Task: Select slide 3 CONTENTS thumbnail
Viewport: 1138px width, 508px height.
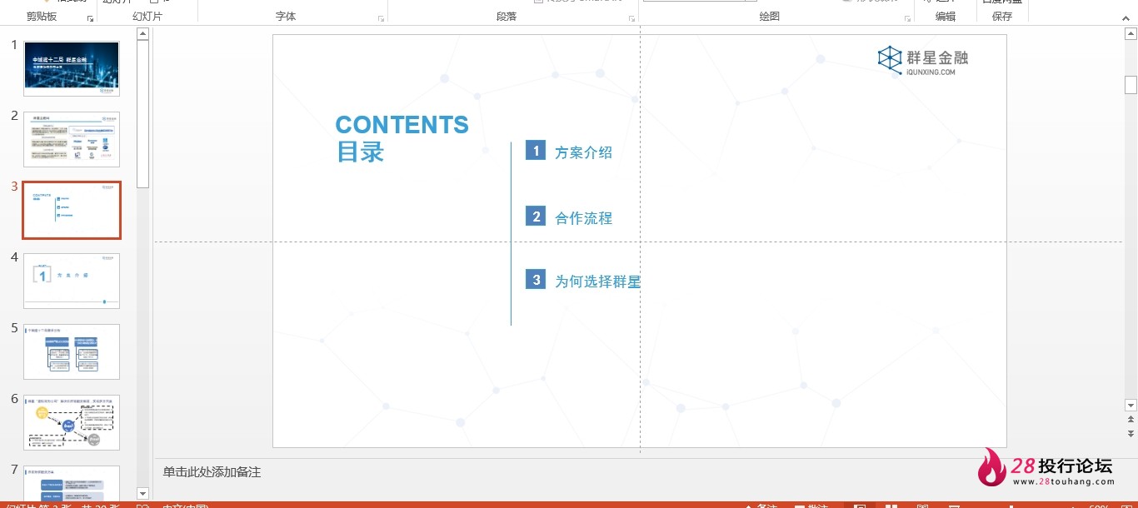Action: pos(72,211)
